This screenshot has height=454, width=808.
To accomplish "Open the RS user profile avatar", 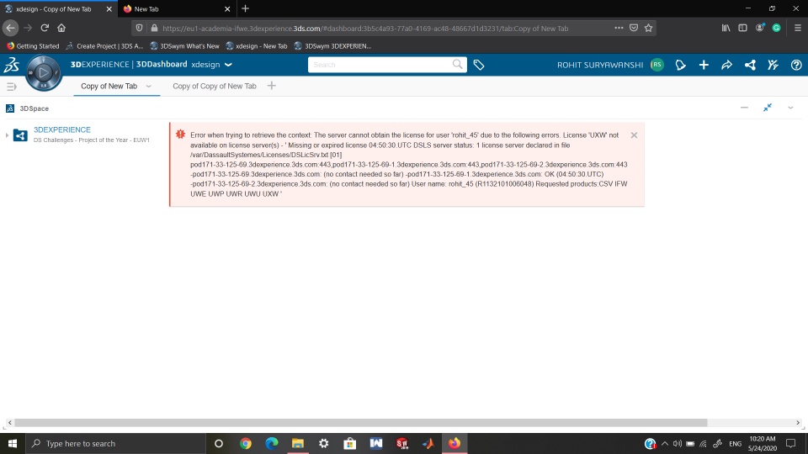I will pyautogui.click(x=656, y=65).
